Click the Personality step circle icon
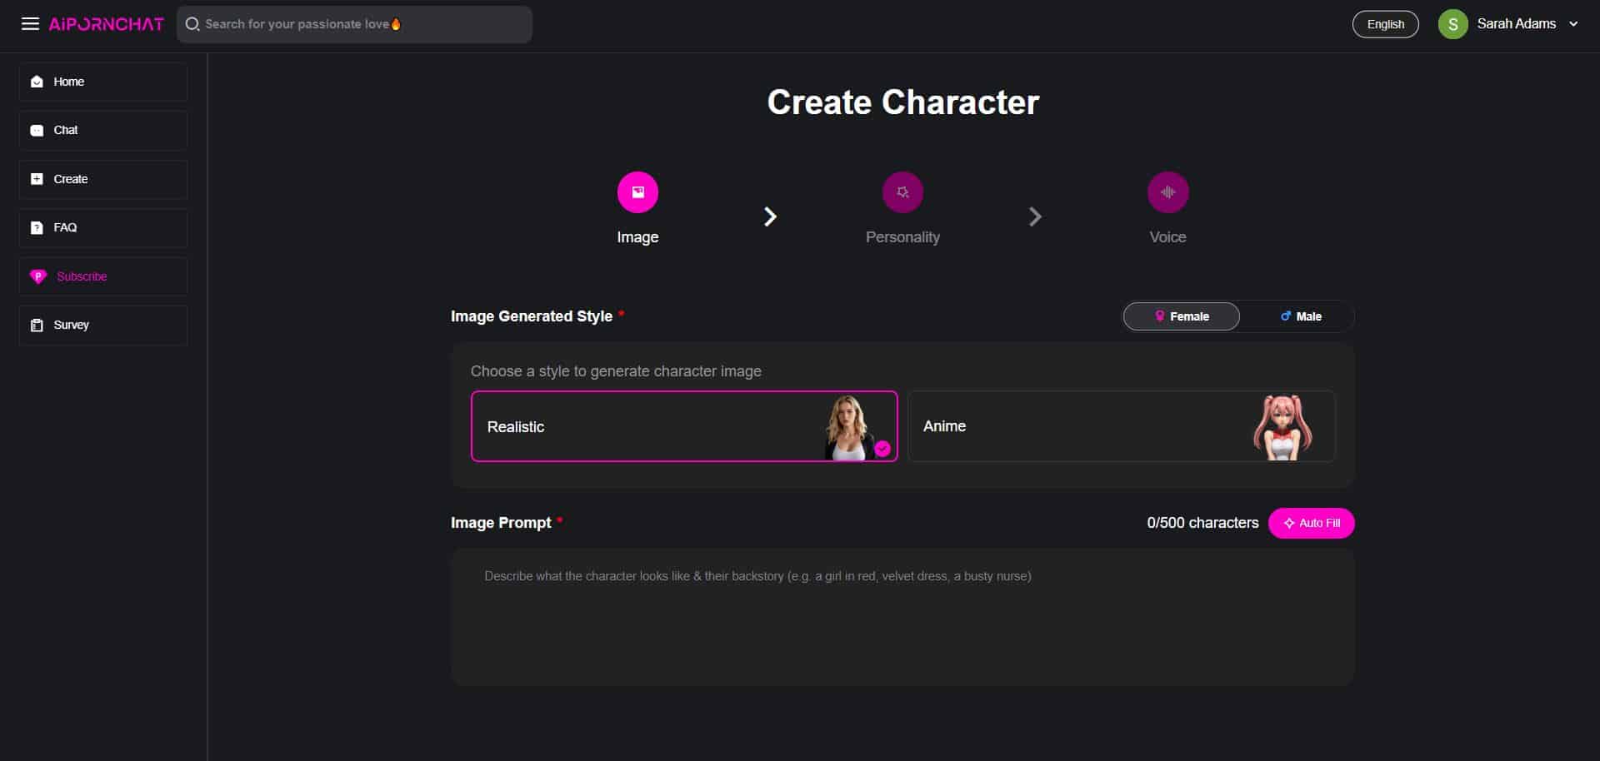Screen dimensions: 1600x761 point(902,192)
